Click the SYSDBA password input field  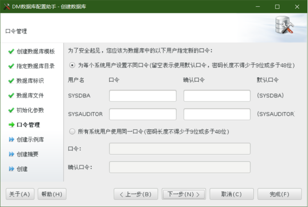coord(143,96)
